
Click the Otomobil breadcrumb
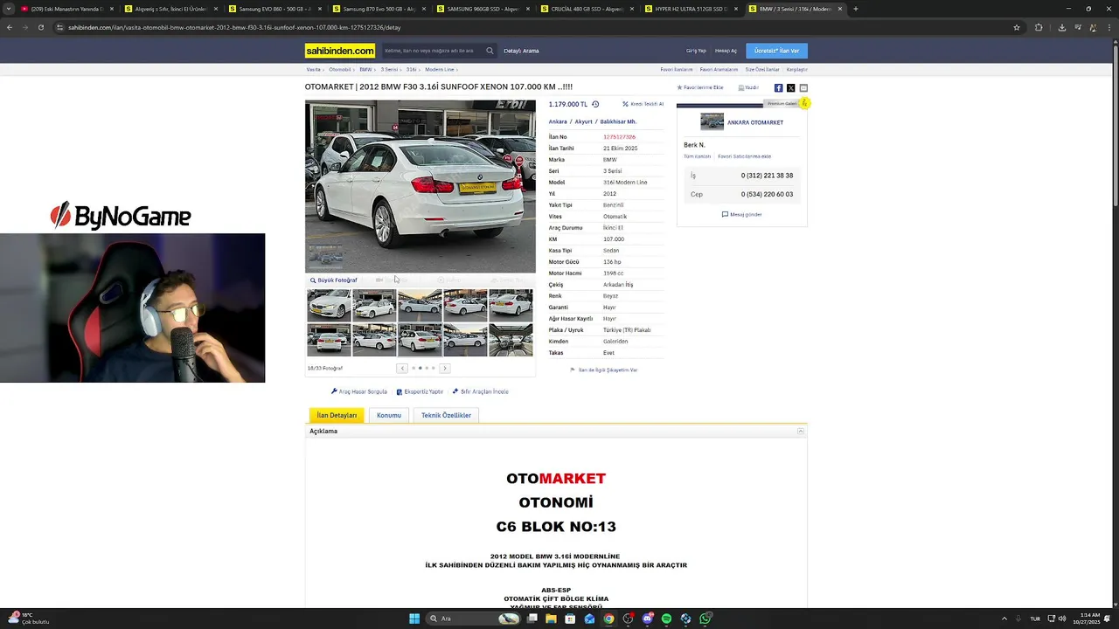(339, 69)
